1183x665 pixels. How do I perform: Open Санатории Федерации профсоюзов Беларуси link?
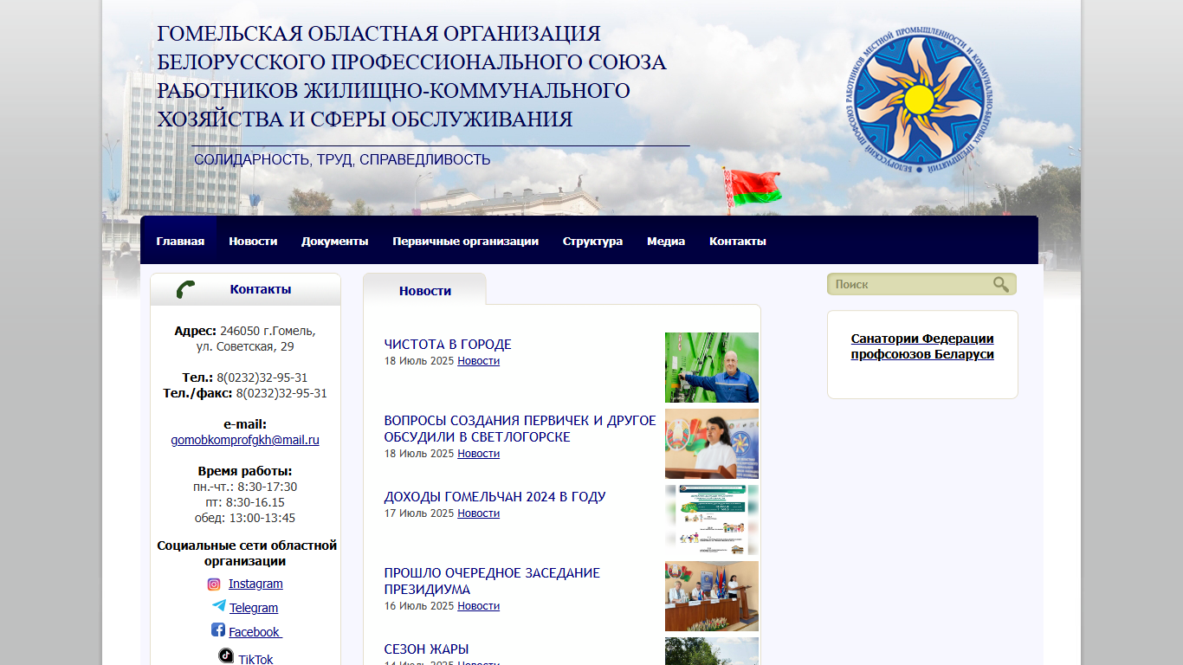point(922,346)
